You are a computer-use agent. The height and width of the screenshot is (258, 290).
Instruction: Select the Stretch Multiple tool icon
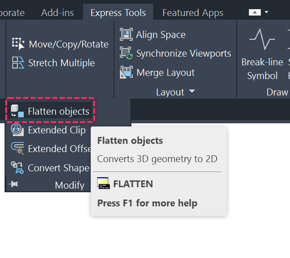(x=18, y=63)
